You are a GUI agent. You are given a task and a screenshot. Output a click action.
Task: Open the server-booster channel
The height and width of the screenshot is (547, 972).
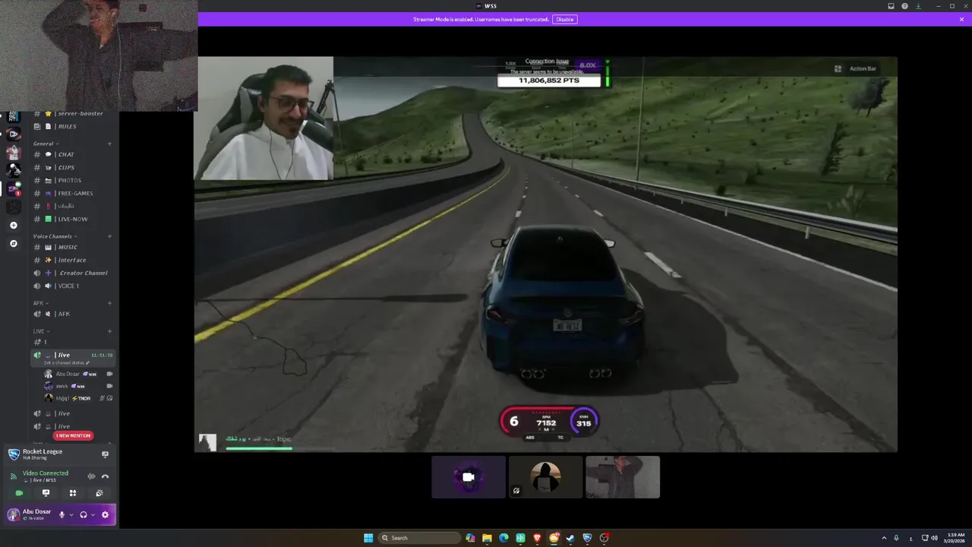pyautogui.click(x=74, y=113)
